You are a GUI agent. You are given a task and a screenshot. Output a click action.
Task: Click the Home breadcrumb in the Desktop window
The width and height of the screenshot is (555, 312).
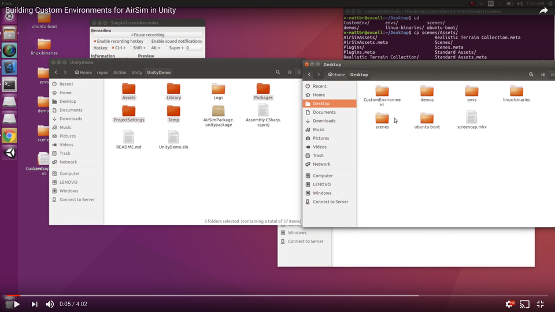coord(336,75)
